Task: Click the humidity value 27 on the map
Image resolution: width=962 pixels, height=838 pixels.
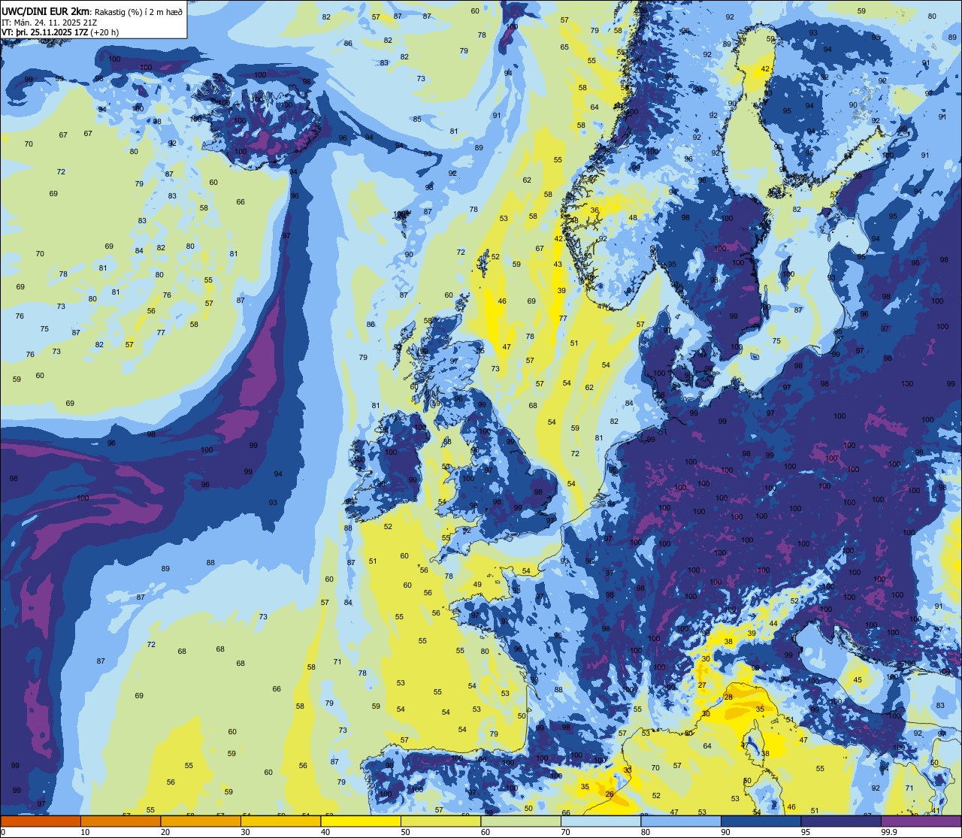Action: (x=701, y=685)
